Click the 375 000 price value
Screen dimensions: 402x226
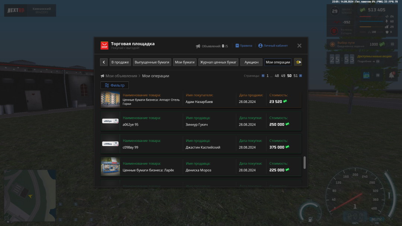click(x=277, y=147)
